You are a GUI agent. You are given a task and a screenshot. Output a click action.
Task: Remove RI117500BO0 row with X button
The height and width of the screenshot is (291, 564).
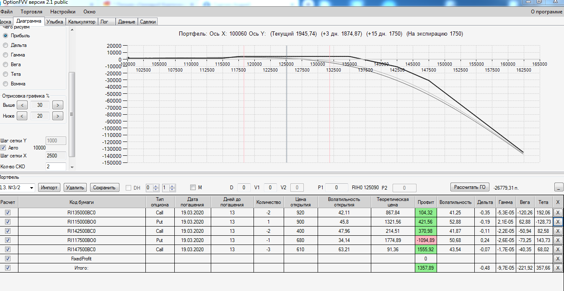pos(558,240)
